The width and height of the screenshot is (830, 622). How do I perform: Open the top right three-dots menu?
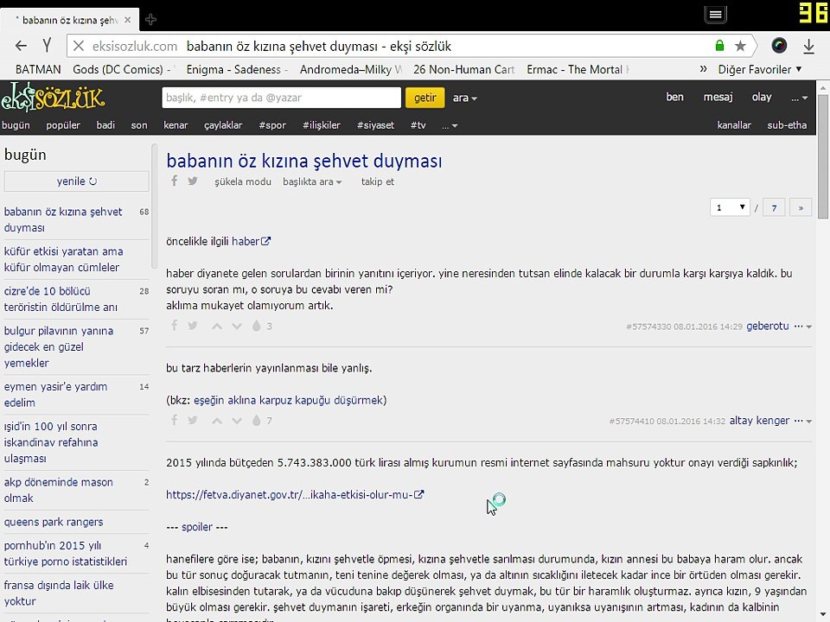(x=799, y=98)
